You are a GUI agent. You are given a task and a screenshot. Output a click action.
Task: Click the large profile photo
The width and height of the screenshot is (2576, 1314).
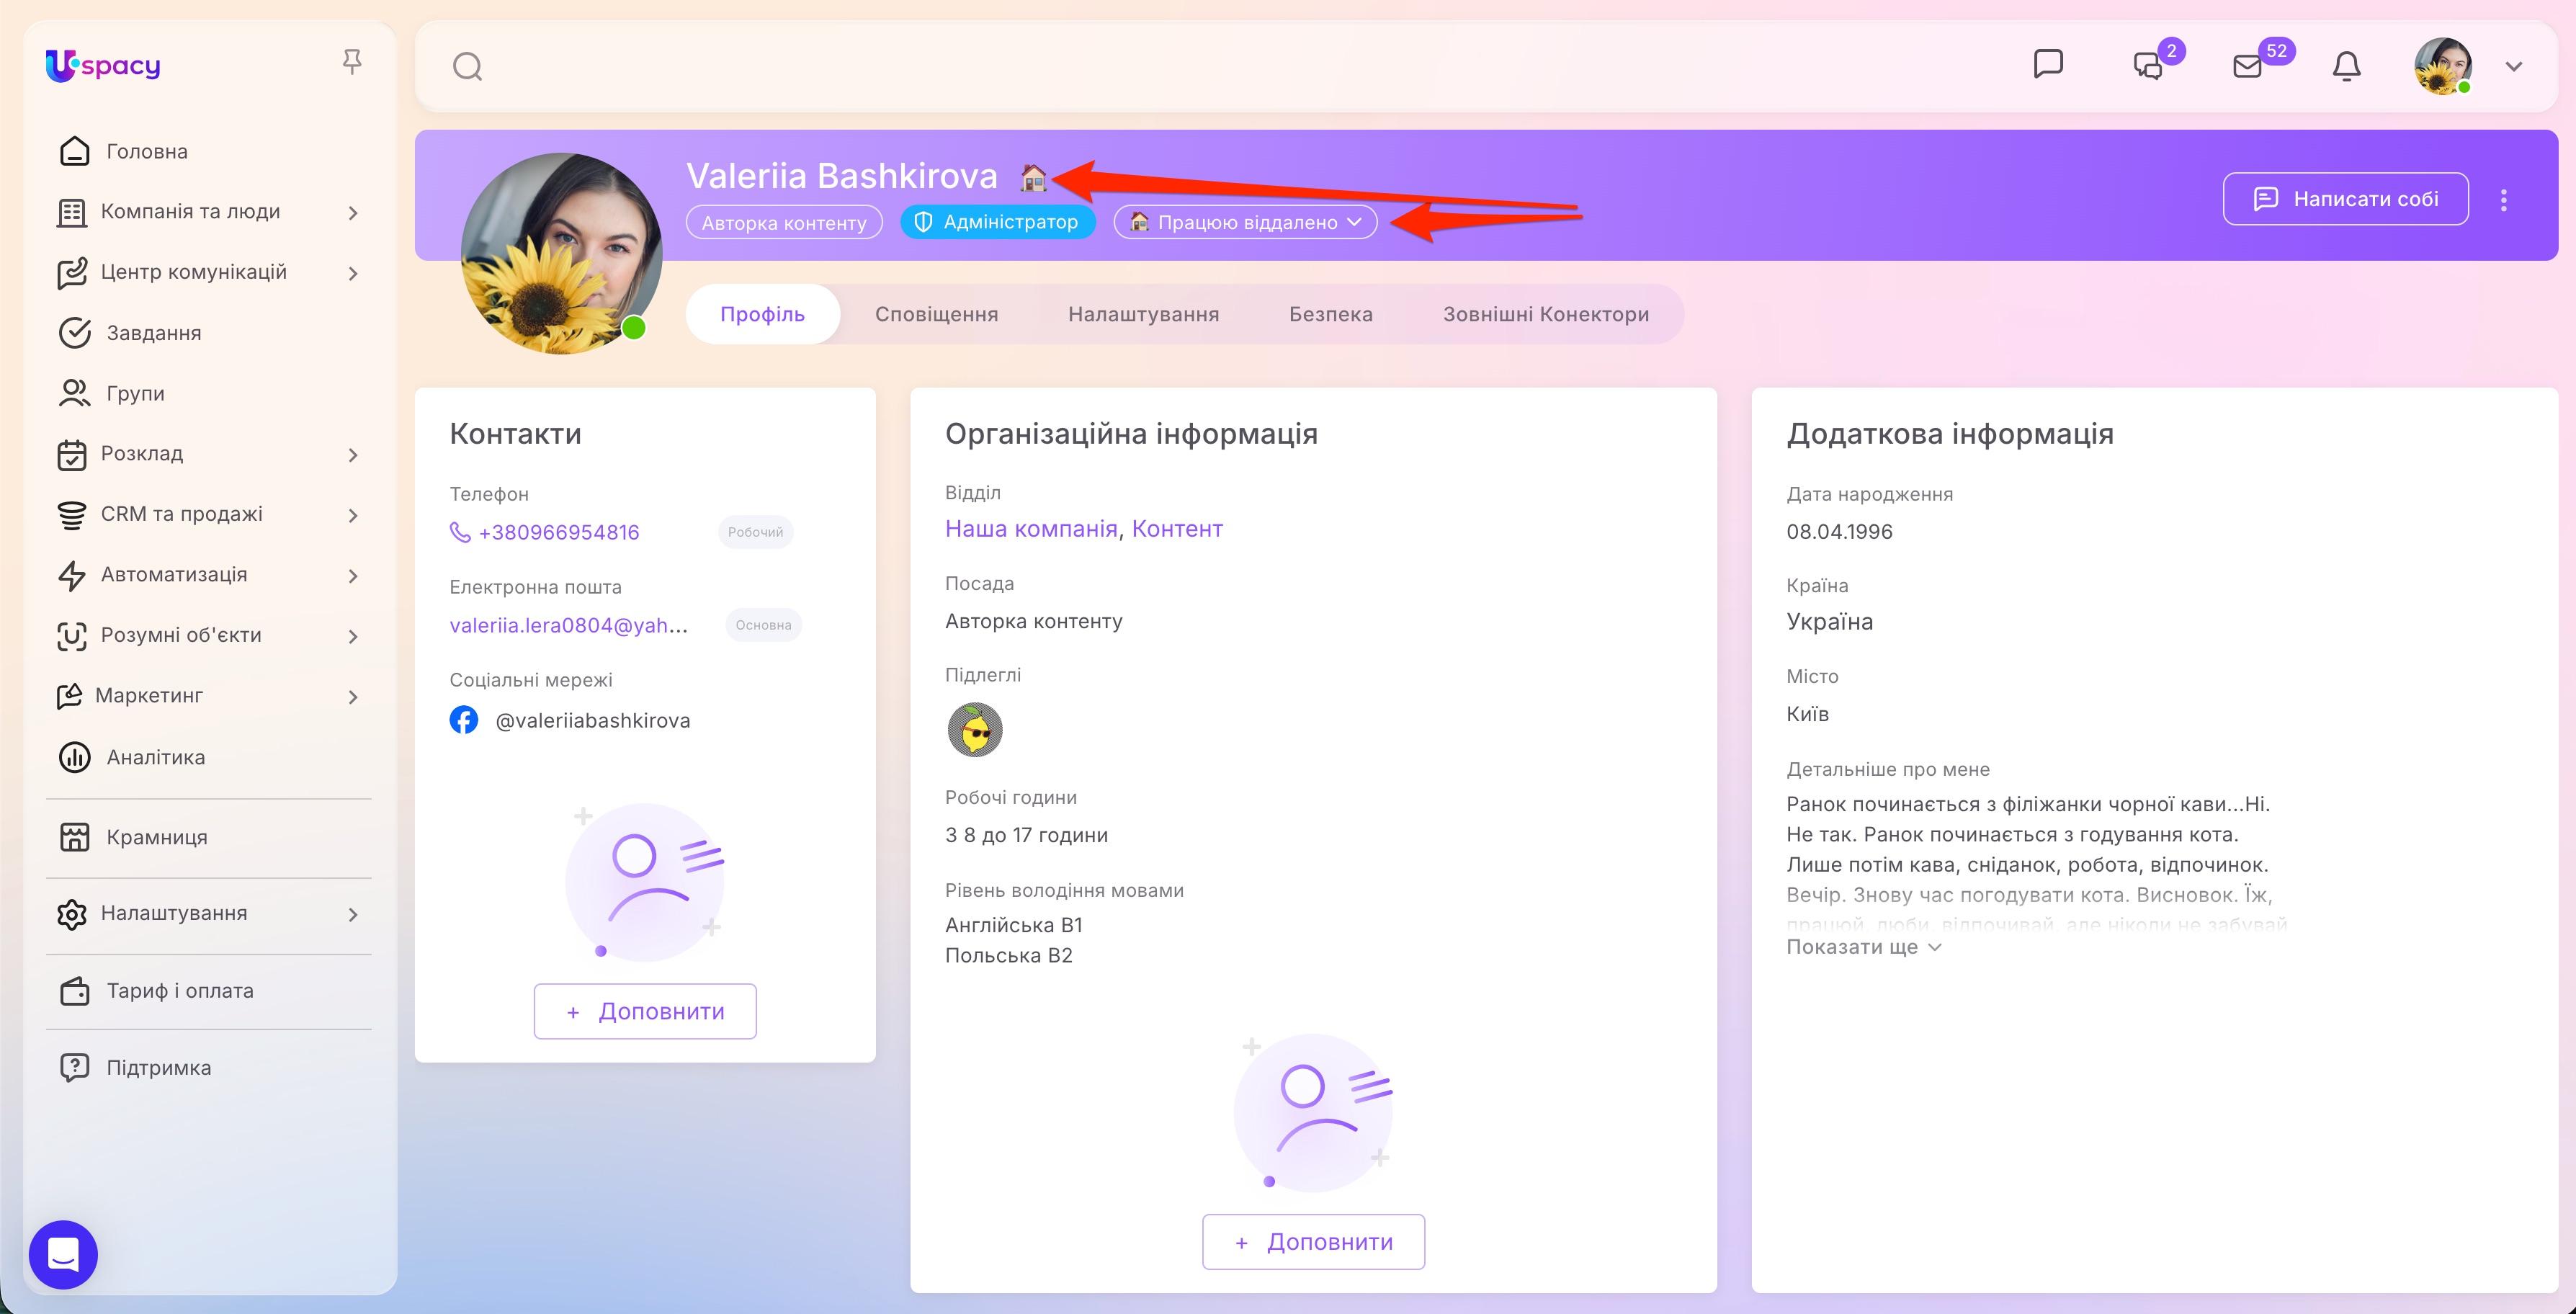(x=561, y=253)
